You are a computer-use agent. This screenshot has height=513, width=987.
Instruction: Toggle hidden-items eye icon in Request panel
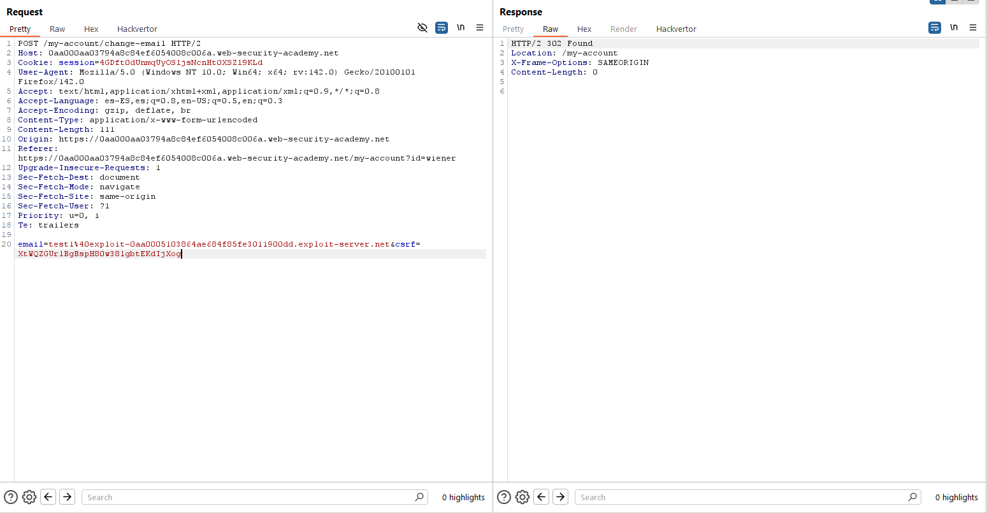[422, 27]
